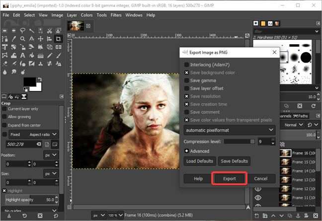Screen dimensions: 322x221
Task: Open the status bar px unit dropdown
Action: click(x=99, y=215)
